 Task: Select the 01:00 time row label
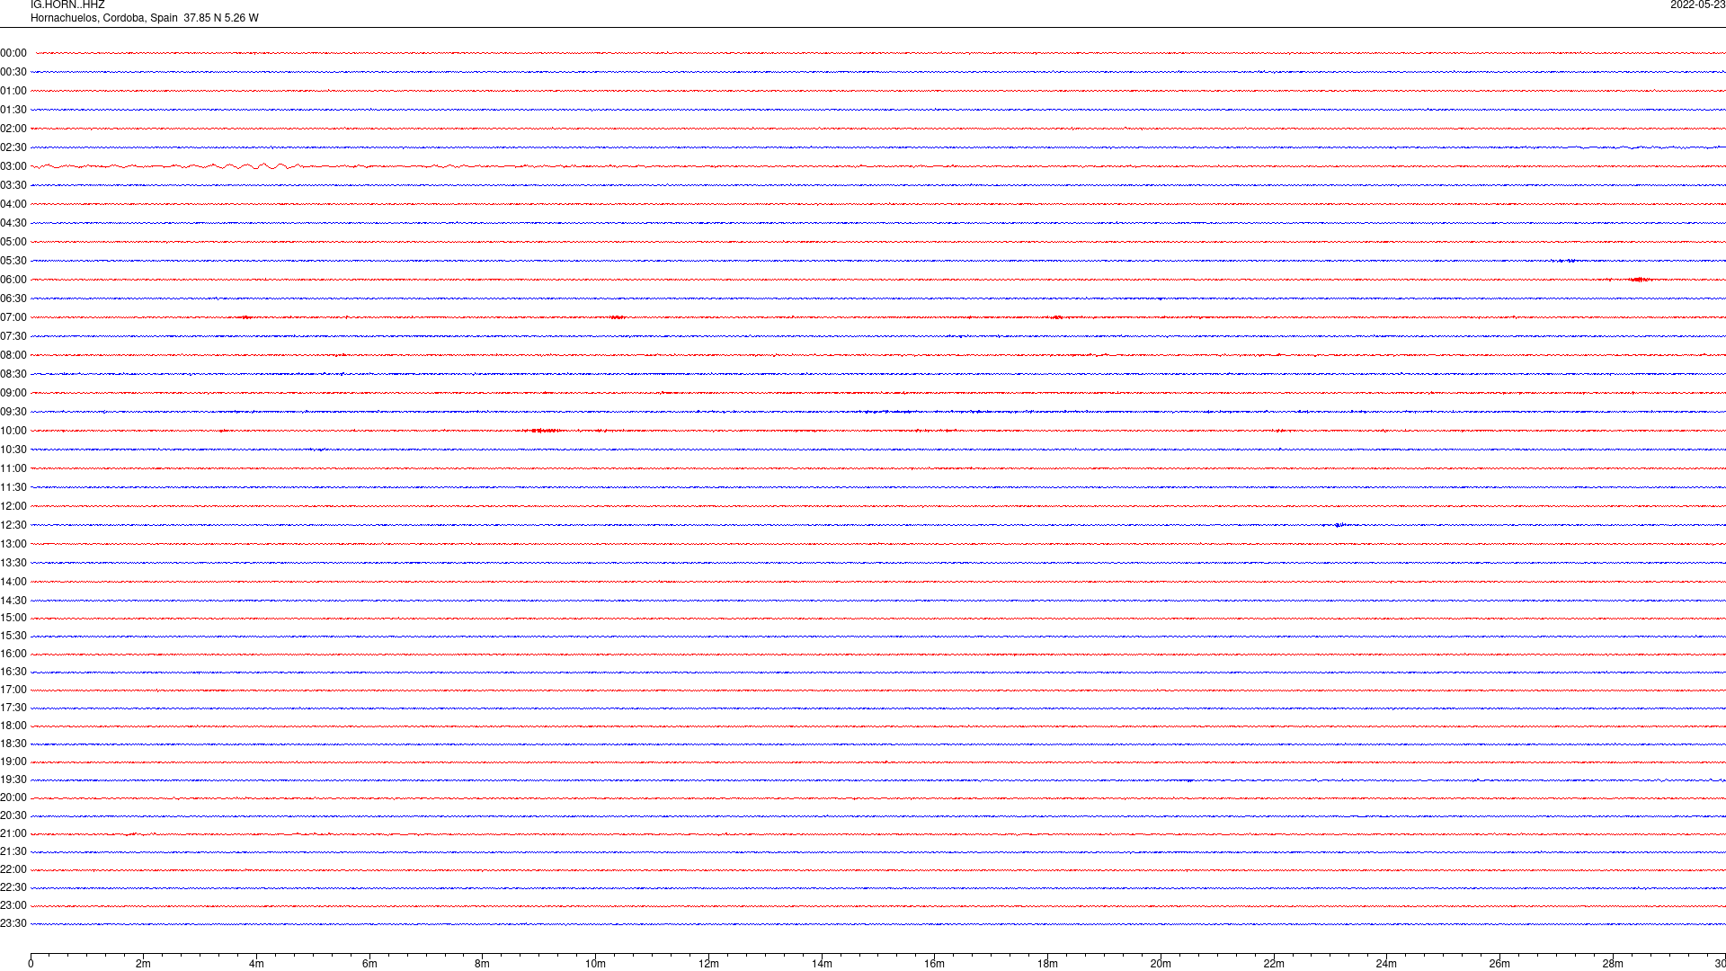(13, 91)
